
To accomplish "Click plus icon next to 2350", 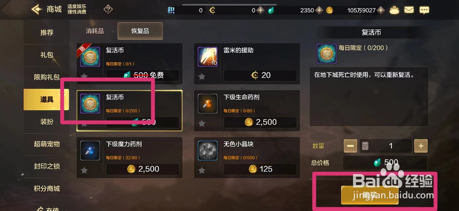I will point(319,10).
